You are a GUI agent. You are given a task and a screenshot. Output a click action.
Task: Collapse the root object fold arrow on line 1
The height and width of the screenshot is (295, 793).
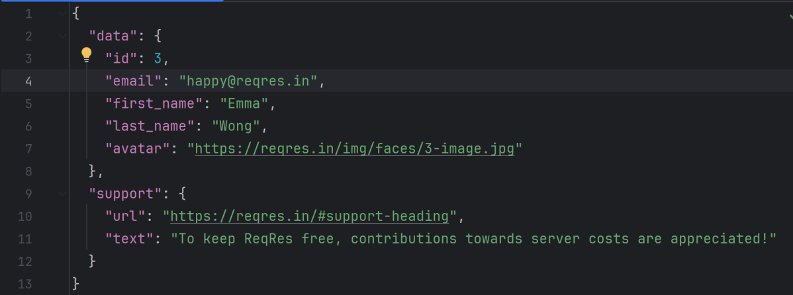(x=62, y=13)
